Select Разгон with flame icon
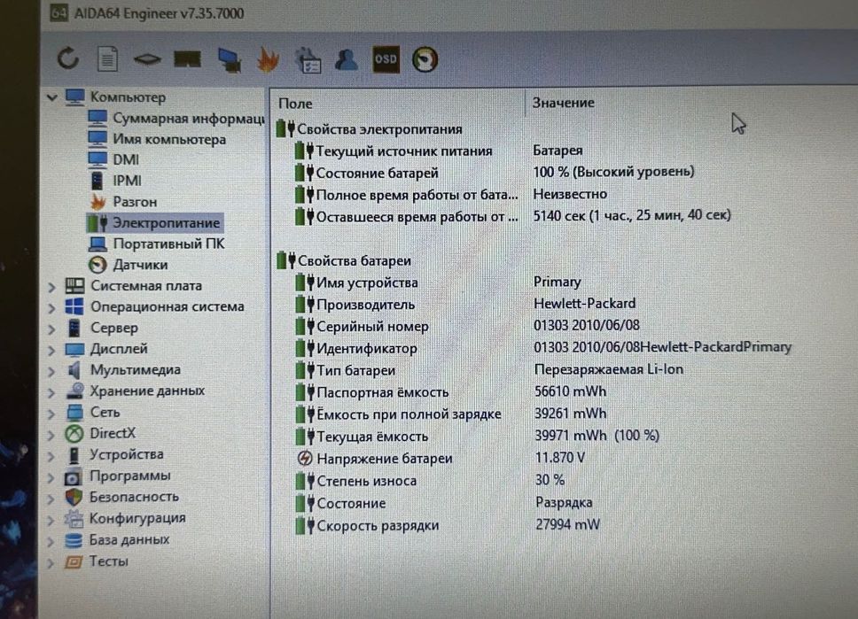This screenshot has height=619, width=858. point(122,202)
